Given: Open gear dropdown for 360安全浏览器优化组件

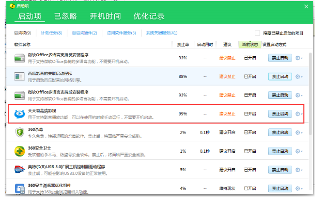Looking at the screenshot, I should click(x=299, y=188).
